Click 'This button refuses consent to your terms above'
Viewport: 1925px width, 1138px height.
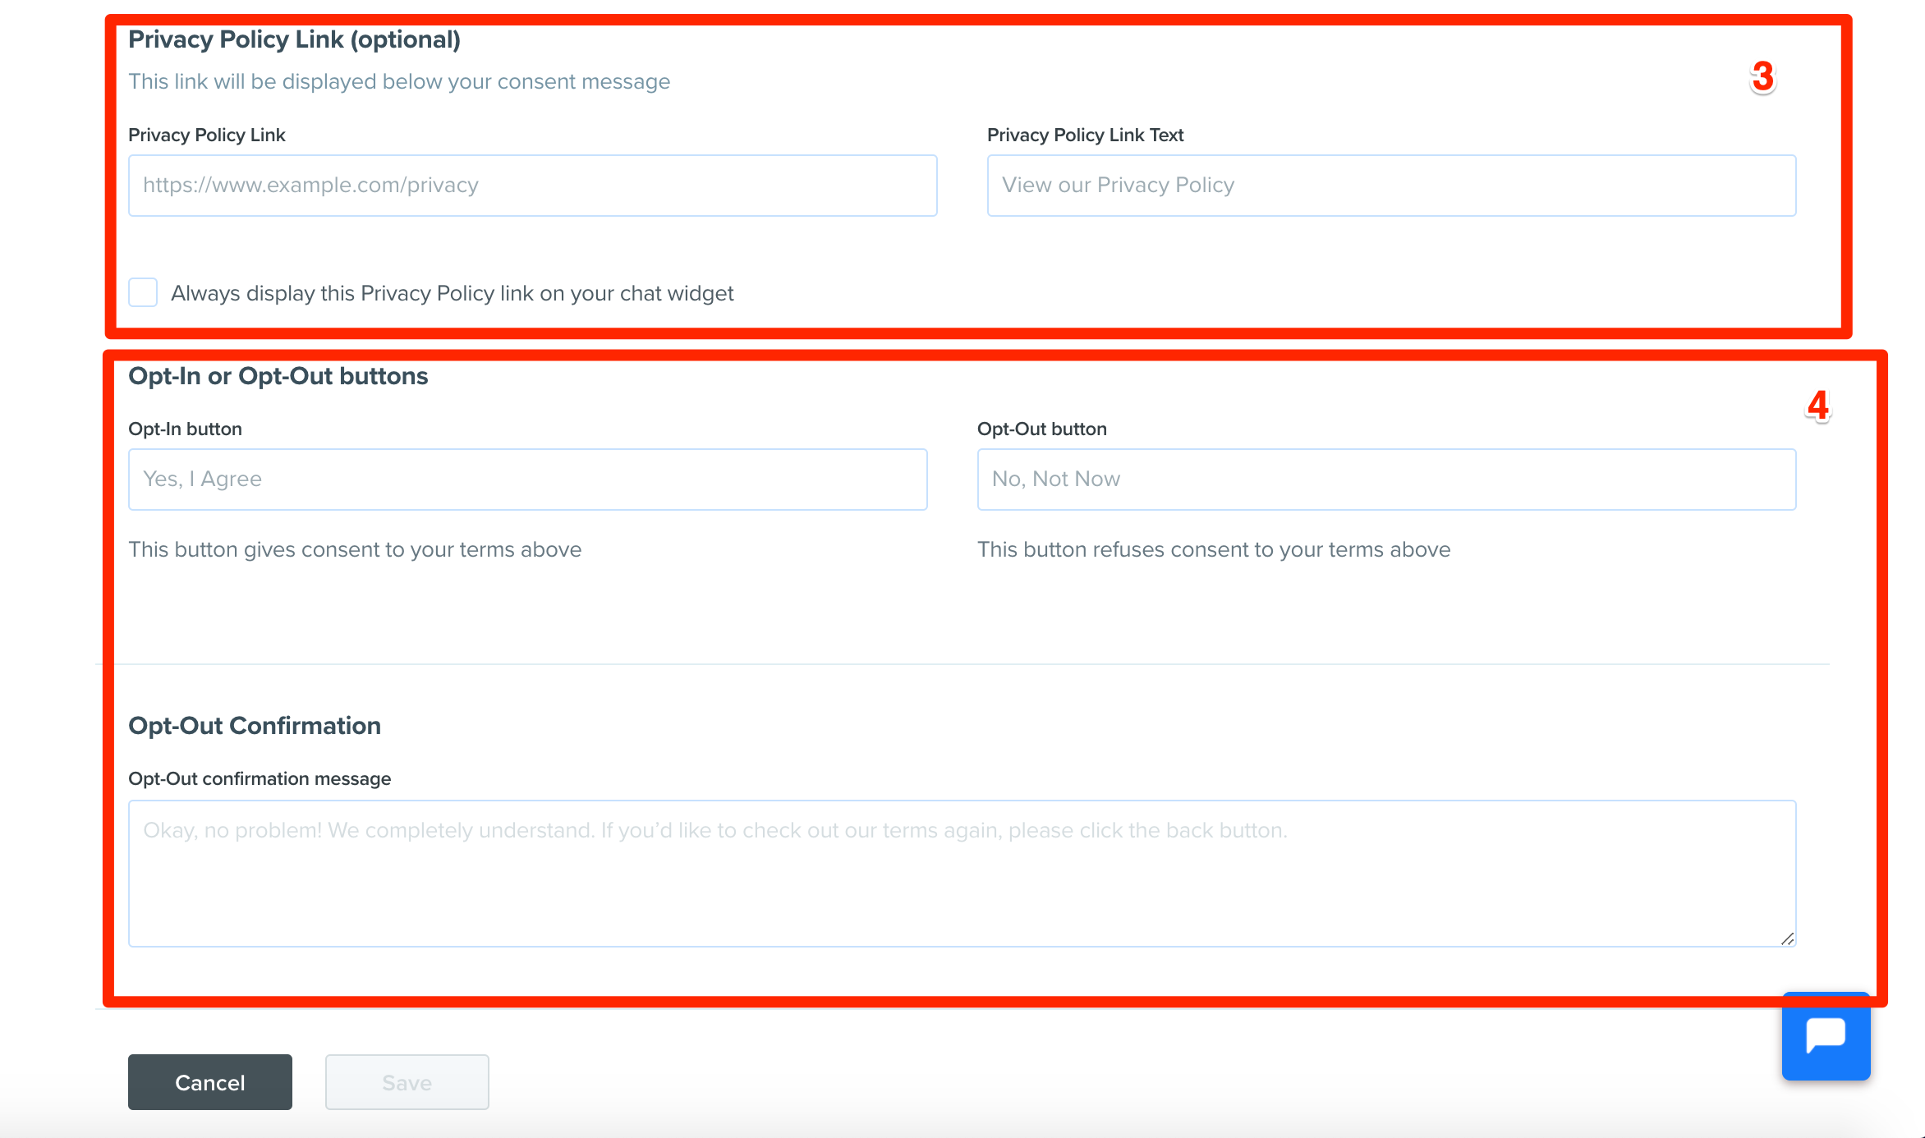tap(1214, 549)
